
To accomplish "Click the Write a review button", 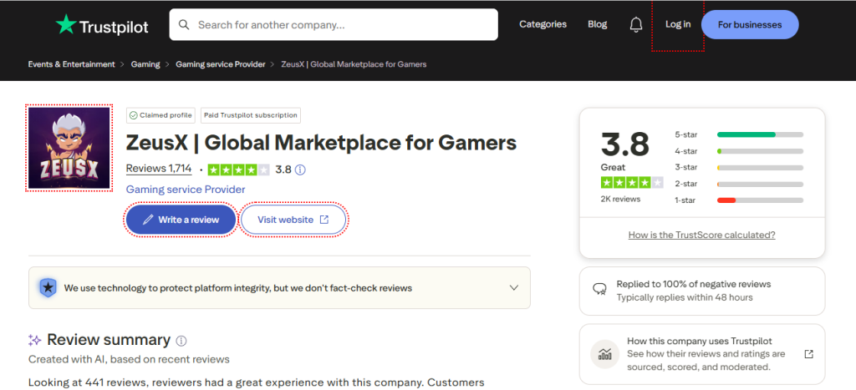I will tap(181, 220).
